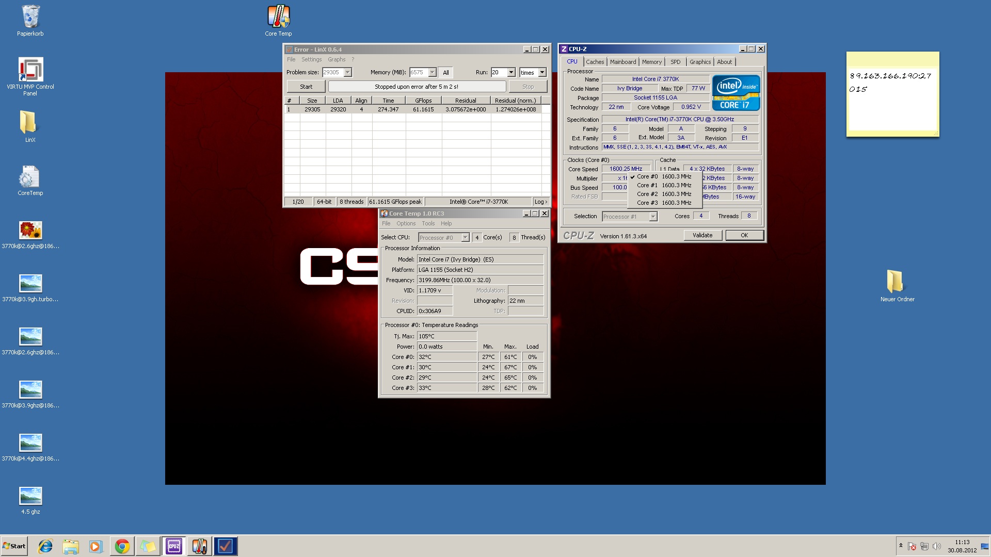Viewport: 991px width, 557px height.
Task: Open the Graphs menu in LinX
Action: (336, 59)
